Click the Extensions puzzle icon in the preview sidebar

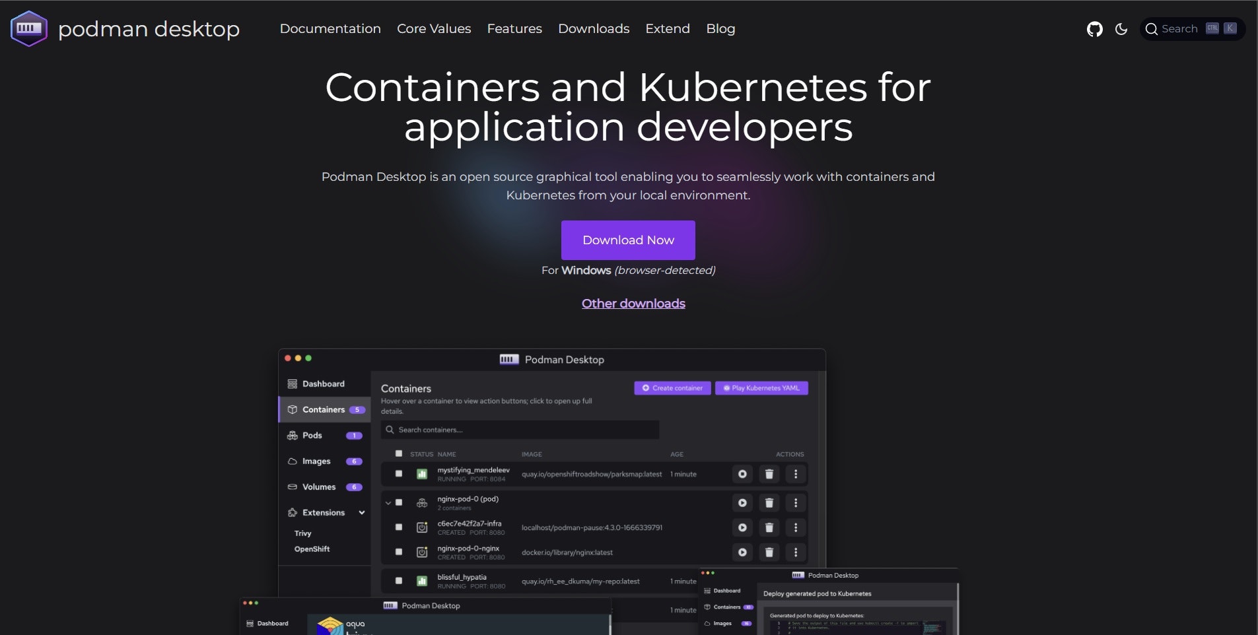coord(293,513)
